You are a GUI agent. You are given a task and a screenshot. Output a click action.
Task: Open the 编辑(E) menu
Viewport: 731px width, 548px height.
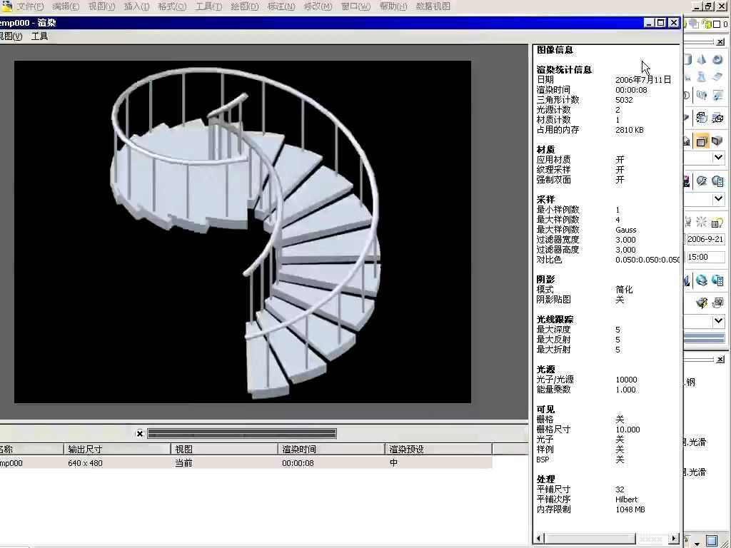pos(66,6)
